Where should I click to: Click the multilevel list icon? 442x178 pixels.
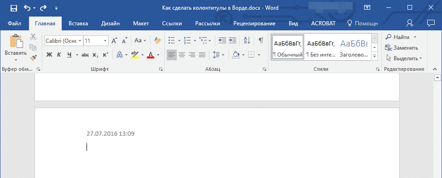(x=203, y=40)
